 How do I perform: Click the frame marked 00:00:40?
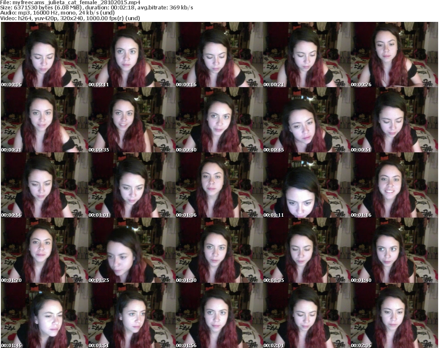(x=219, y=120)
